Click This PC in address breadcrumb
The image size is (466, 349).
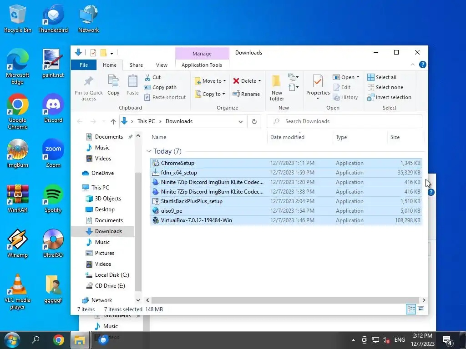click(x=146, y=121)
